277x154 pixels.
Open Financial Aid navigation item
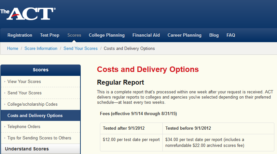(146, 35)
